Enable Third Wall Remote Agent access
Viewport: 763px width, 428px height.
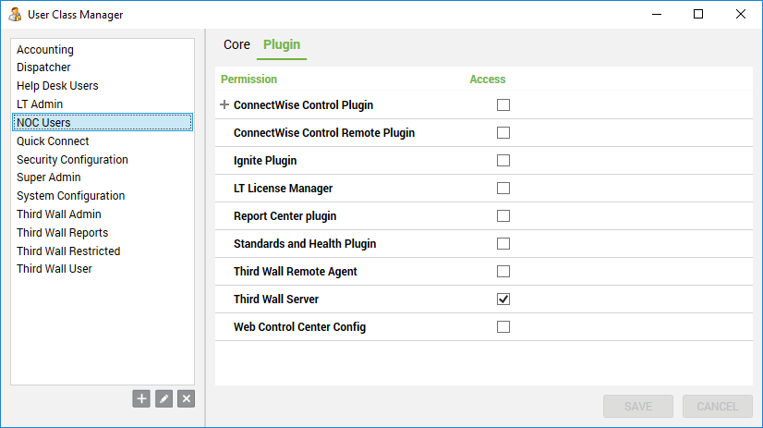point(503,271)
